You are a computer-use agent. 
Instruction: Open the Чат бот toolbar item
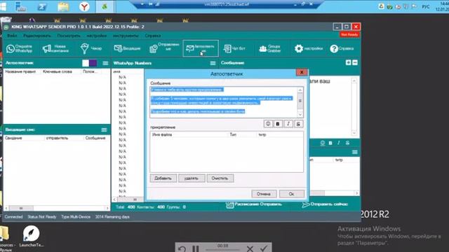234,48
